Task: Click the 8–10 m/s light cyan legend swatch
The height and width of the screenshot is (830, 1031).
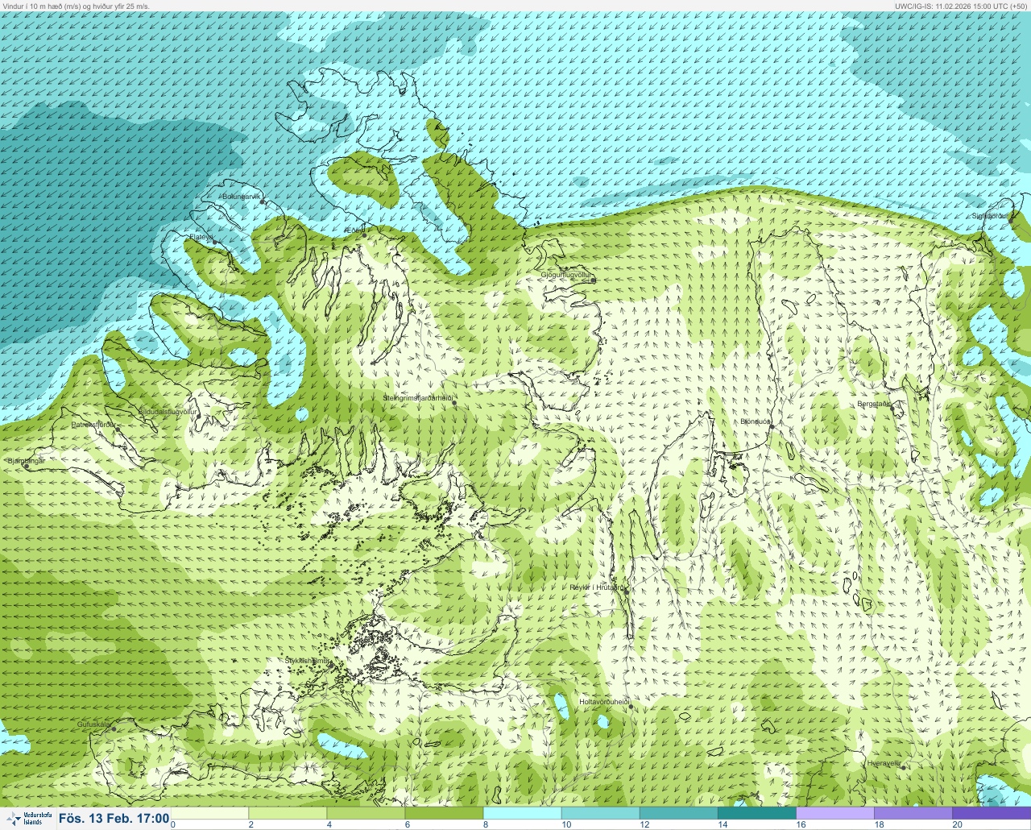Action: [x=523, y=813]
